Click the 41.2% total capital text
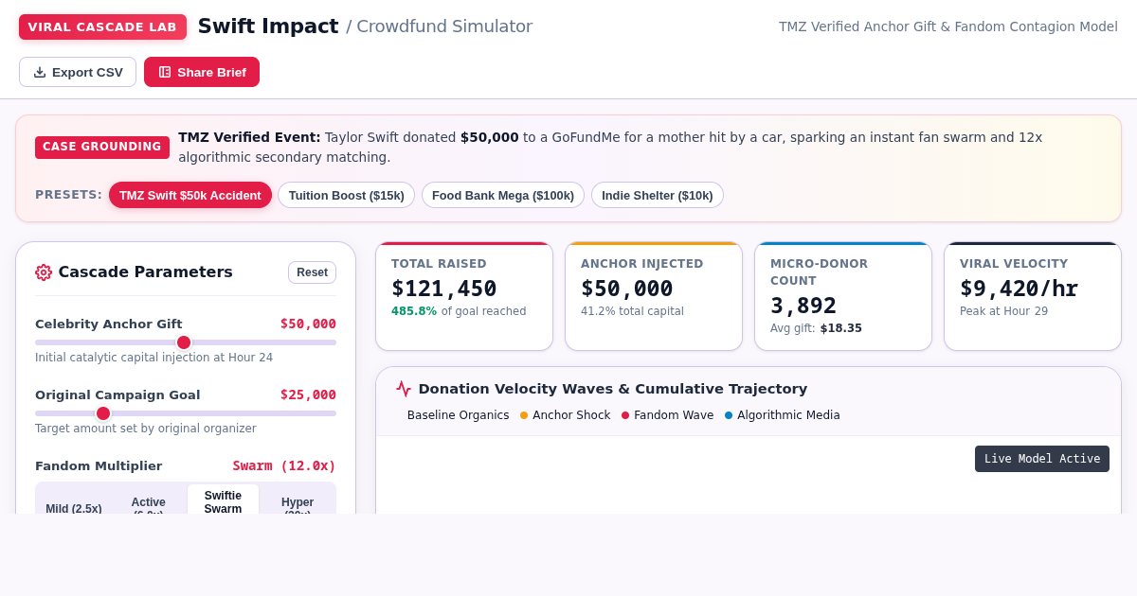The image size is (1137, 596). click(x=632, y=311)
